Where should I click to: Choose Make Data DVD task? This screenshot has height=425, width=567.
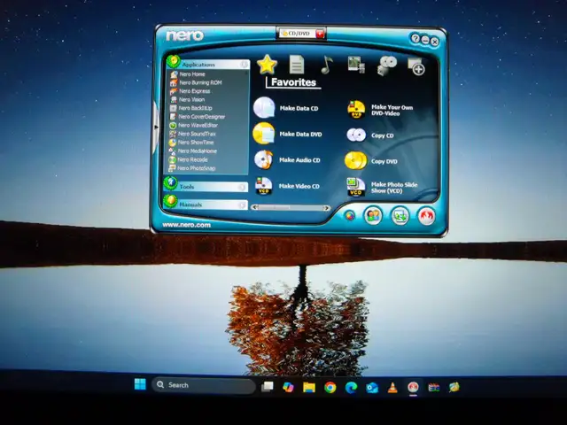pyautogui.click(x=300, y=134)
